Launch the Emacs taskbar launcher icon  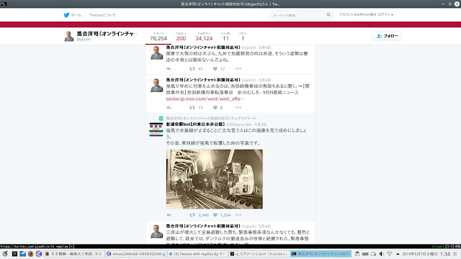coord(39,254)
